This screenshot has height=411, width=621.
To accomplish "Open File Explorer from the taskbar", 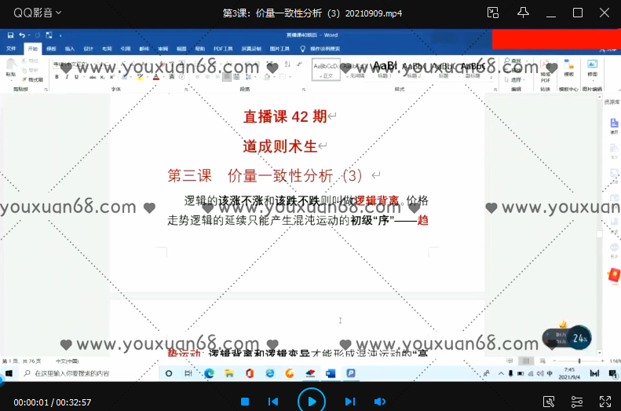I will [x=229, y=373].
